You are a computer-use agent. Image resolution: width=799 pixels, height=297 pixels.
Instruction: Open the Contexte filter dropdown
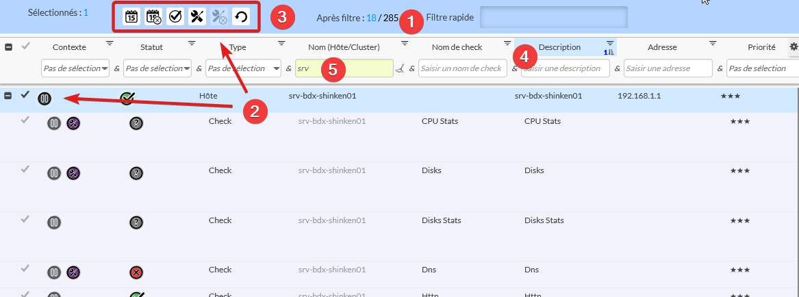pos(75,68)
